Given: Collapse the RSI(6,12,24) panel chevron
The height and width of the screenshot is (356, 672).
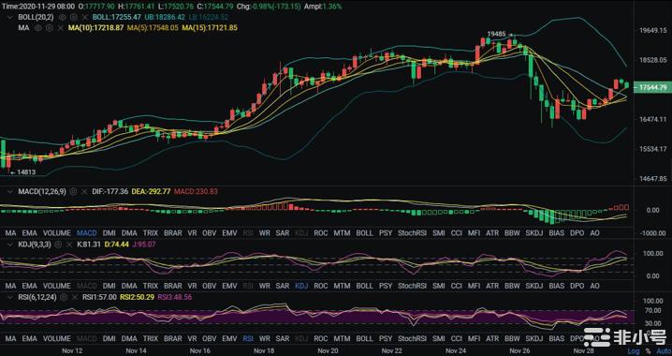Looking at the screenshot, I should (10, 297).
